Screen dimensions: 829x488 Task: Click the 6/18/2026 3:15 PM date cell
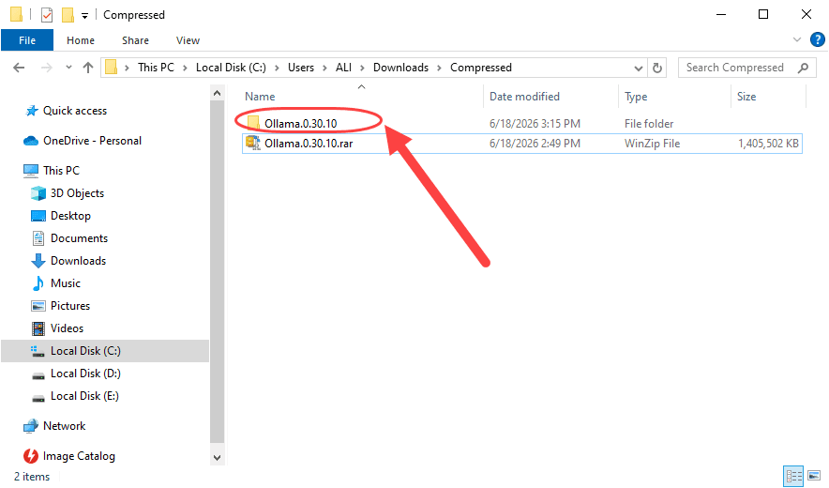coord(535,124)
